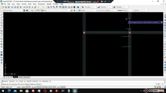Select the Hatch tool
Screen dimensions: 166x93
pos(2,52)
